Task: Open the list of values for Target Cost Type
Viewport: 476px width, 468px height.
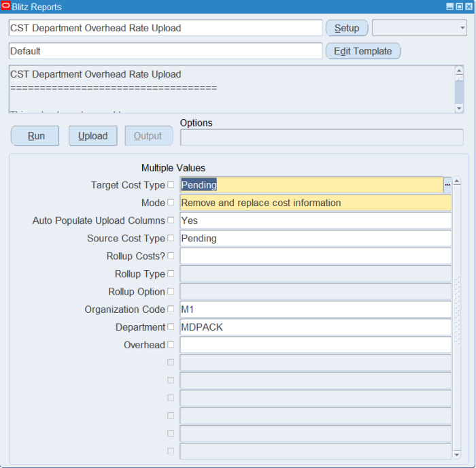Action: coord(447,184)
